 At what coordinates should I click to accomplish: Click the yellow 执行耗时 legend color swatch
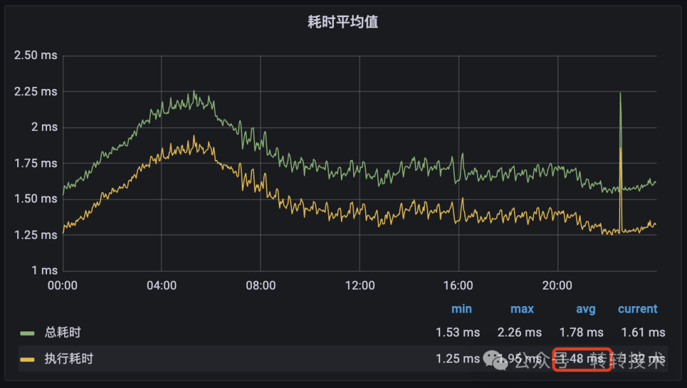[x=27, y=359]
